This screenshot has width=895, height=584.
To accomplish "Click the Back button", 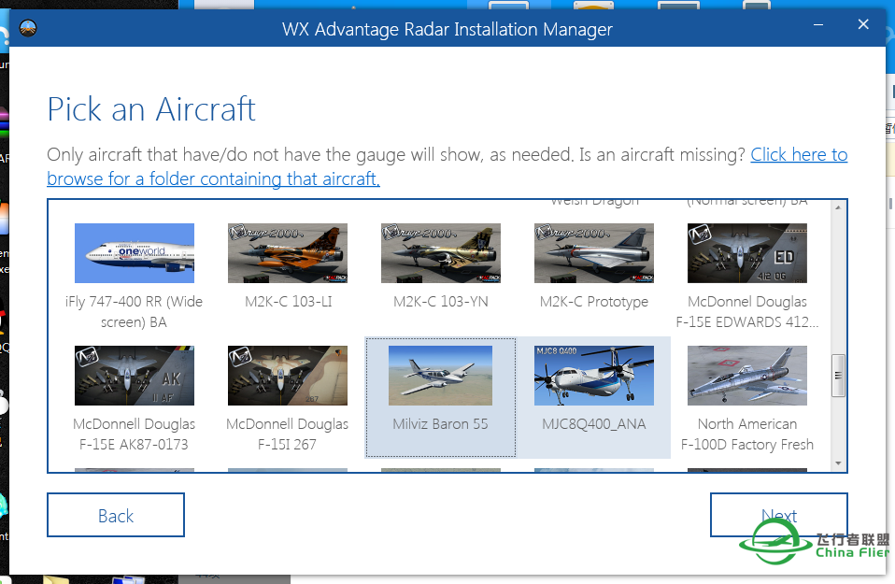I will click(x=116, y=516).
